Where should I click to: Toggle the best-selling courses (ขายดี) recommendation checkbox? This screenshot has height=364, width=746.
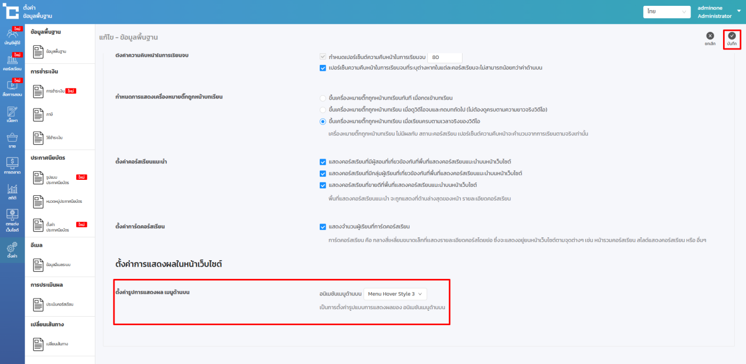[x=323, y=185]
